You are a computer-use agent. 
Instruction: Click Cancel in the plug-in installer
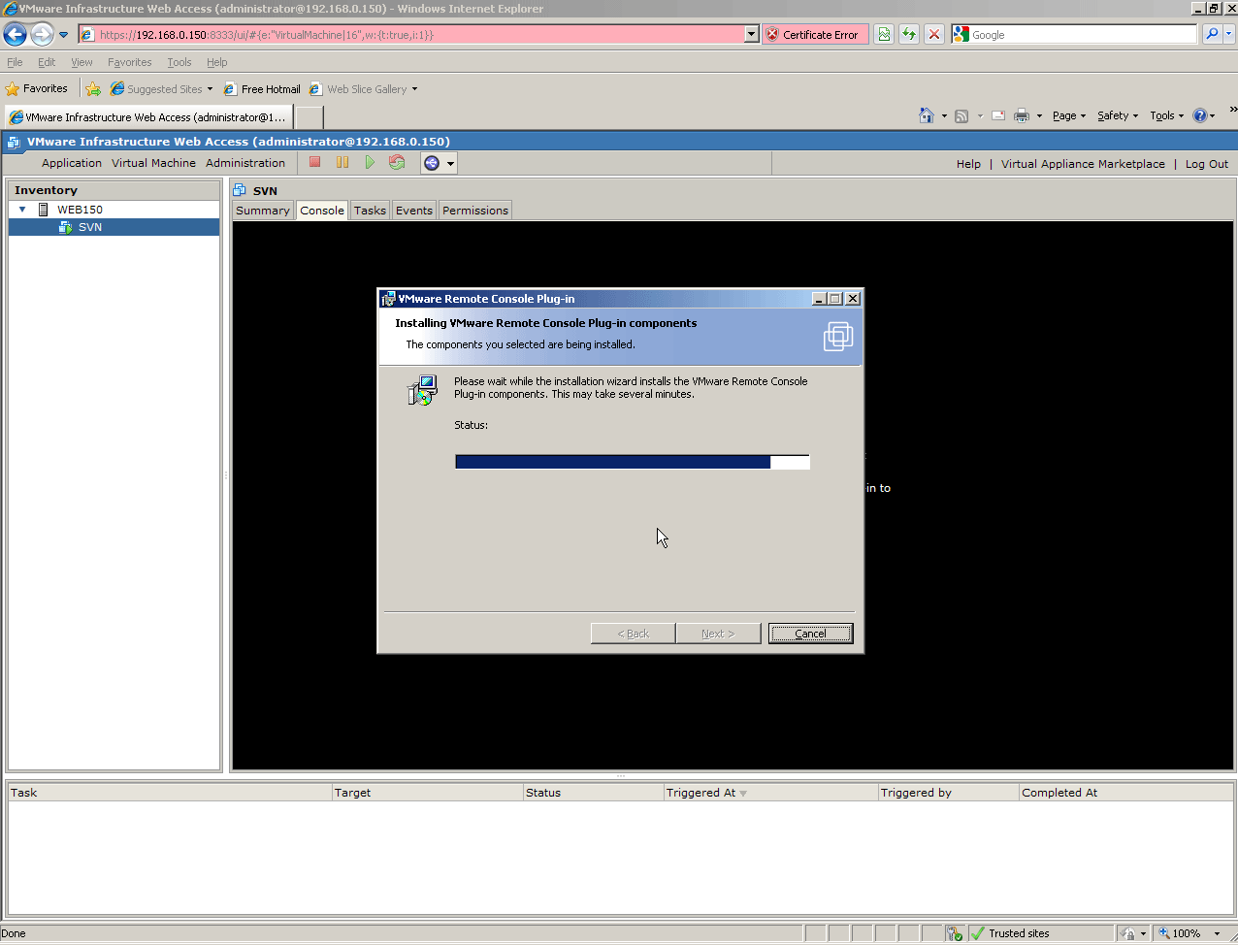pos(811,634)
